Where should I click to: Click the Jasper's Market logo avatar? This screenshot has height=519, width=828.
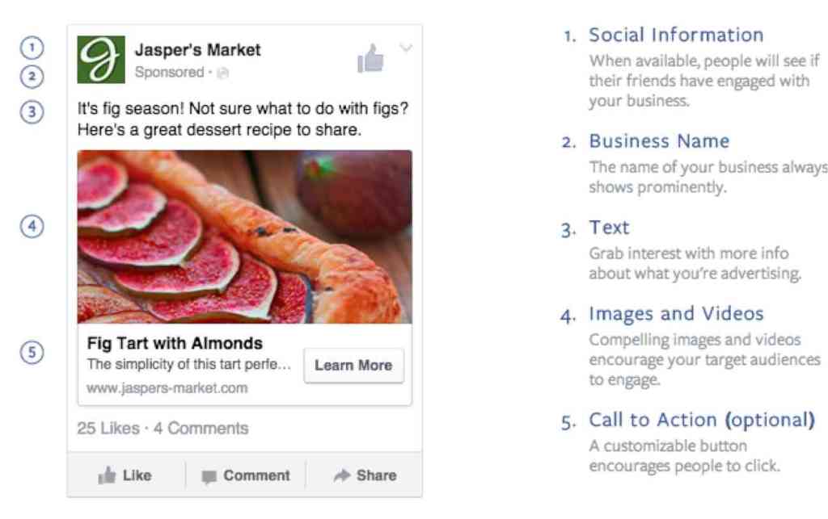click(101, 59)
